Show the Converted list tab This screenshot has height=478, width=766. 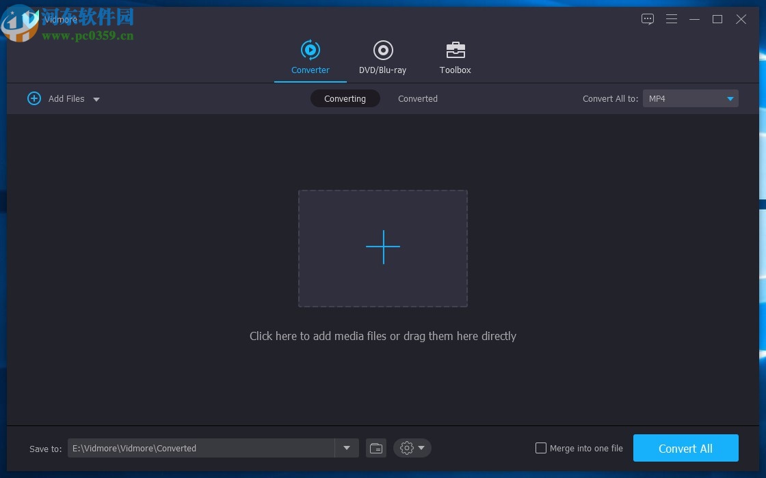click(x=418, y=98)
